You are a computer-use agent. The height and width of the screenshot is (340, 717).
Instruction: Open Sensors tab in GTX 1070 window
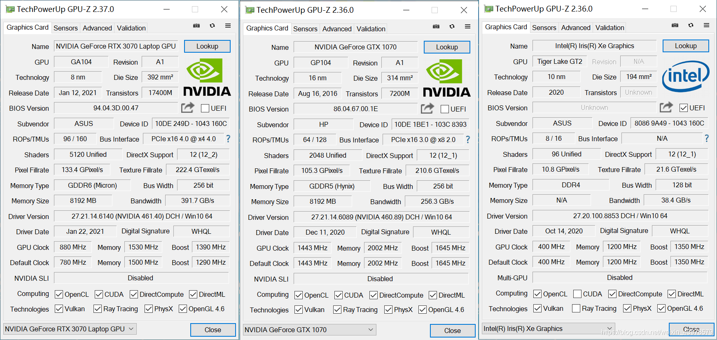[x=305, y=29]
